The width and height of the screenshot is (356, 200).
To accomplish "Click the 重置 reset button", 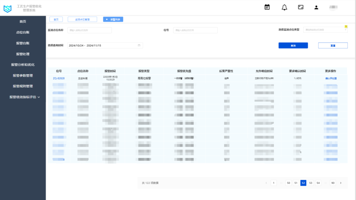I will [333, 46].
